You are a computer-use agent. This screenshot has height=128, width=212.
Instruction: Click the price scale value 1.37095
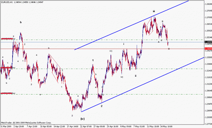tap(208, 17)
